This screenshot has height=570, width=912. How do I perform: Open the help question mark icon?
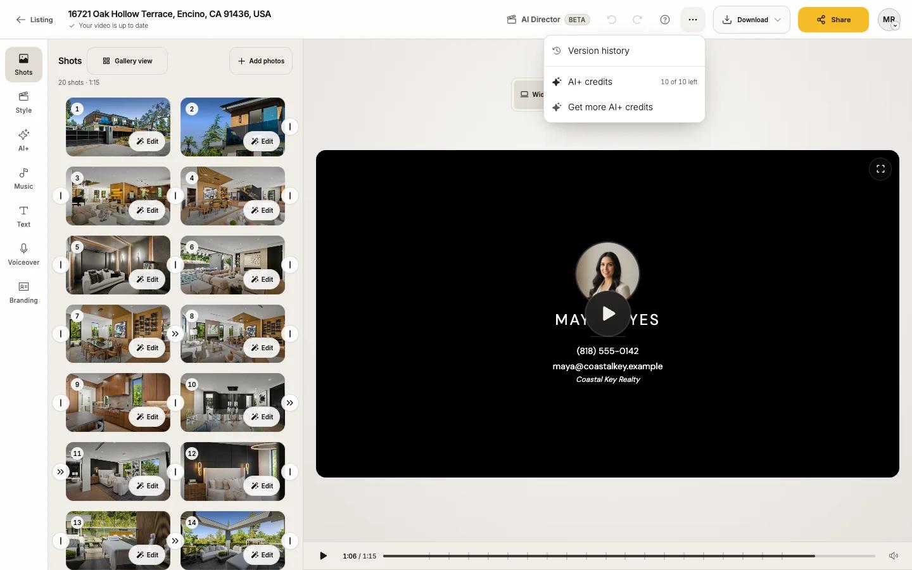(x=665, y=20)
